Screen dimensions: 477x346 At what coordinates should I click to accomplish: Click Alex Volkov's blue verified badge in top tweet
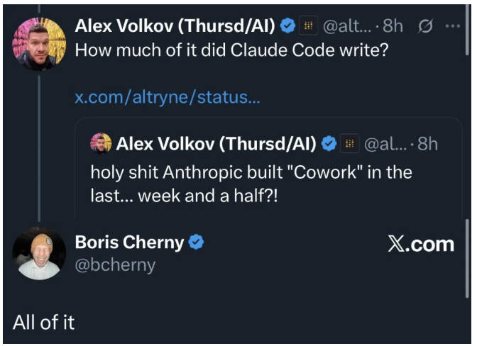click(x=287, y=26)
